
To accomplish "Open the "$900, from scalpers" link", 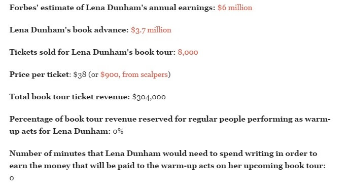I will [134, 74].
